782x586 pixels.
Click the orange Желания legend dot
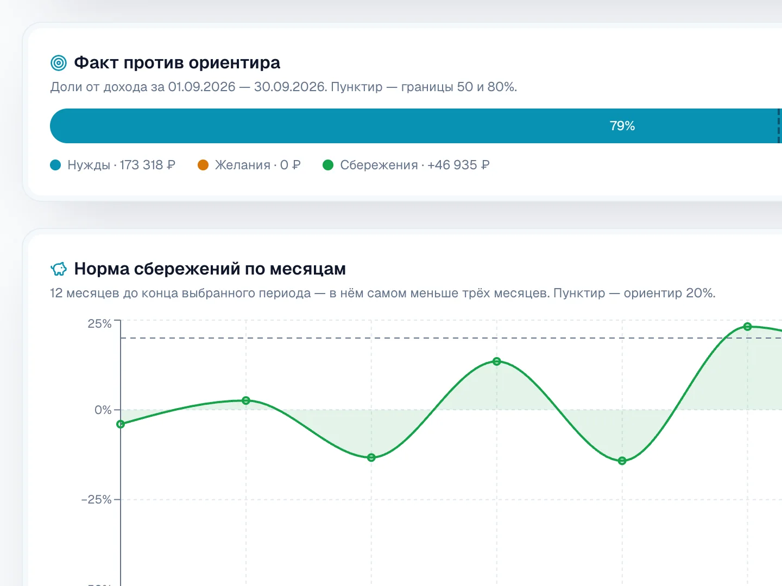[x=203, y=165]
